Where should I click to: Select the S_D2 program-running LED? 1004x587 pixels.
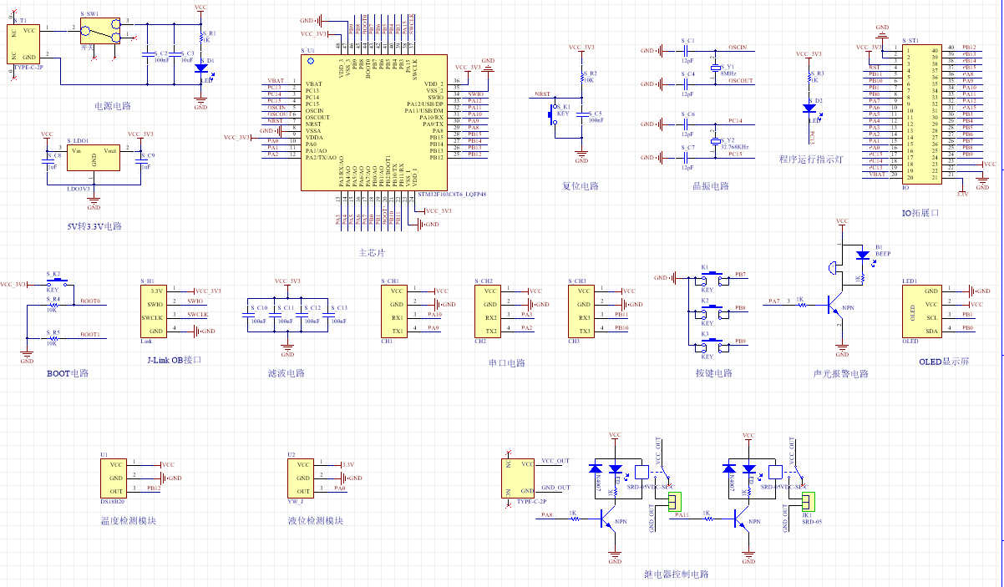point(809,109)
